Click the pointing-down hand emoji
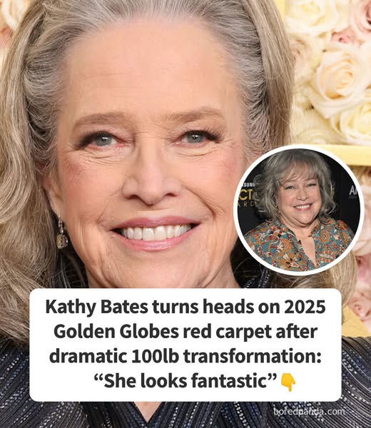Image resolution: width=371 pixels, height=428 pixels. point(288,382)
